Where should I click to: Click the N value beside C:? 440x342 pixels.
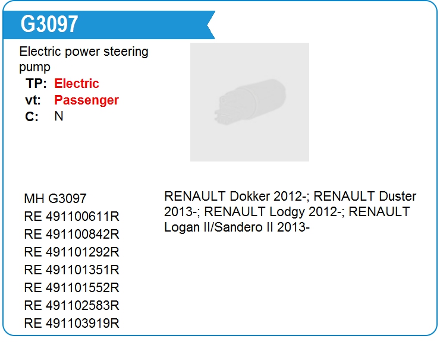[59, 116]
